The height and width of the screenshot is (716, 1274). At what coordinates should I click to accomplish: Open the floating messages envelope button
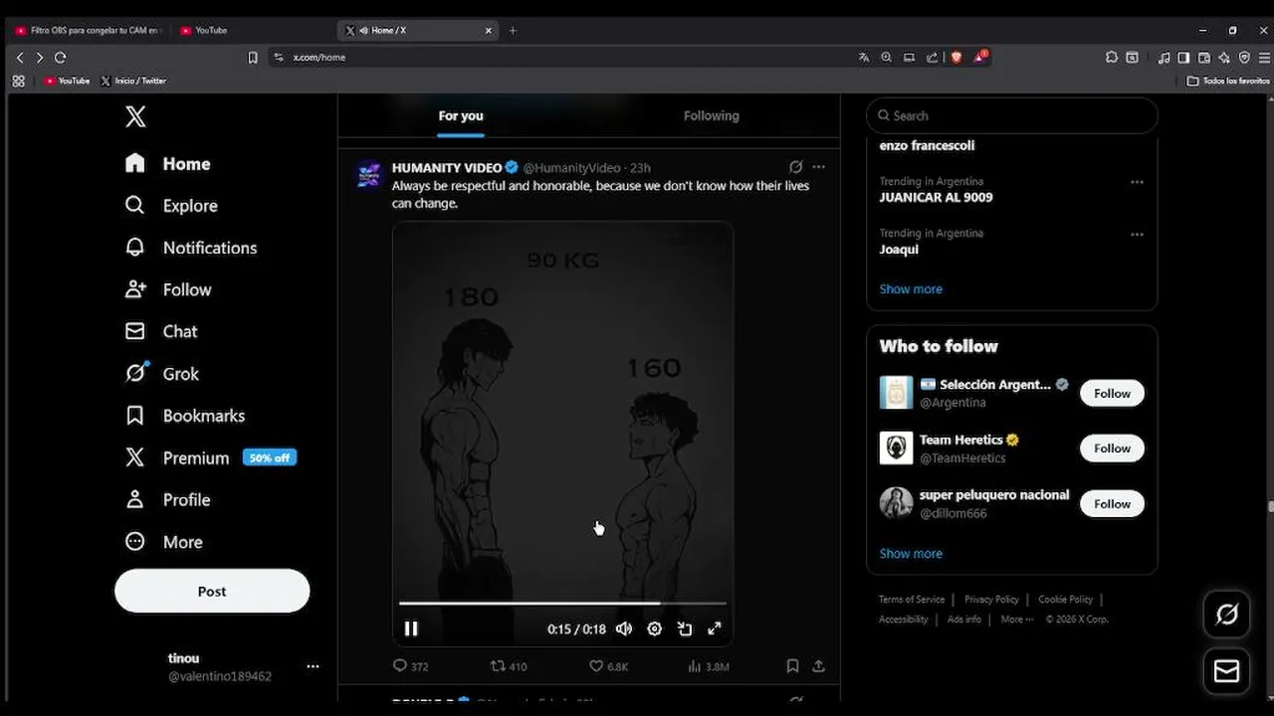tap(1226, 672)
